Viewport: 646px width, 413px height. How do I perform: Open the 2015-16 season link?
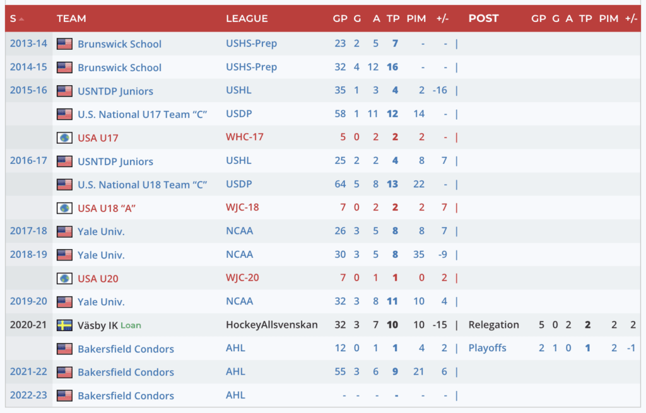click(x=28, y=90)
